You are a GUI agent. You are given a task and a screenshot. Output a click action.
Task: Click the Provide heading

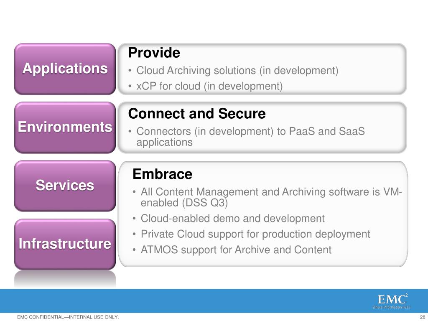pyautogui.click(x=154, y=53)
